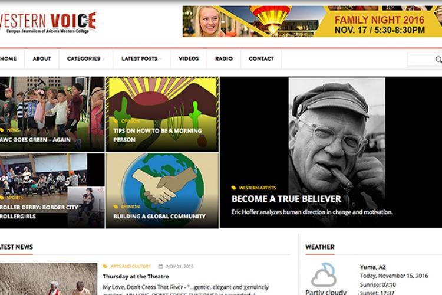Open the Videos menu item
Screen dimensions: 442x295
coord(189,59)
